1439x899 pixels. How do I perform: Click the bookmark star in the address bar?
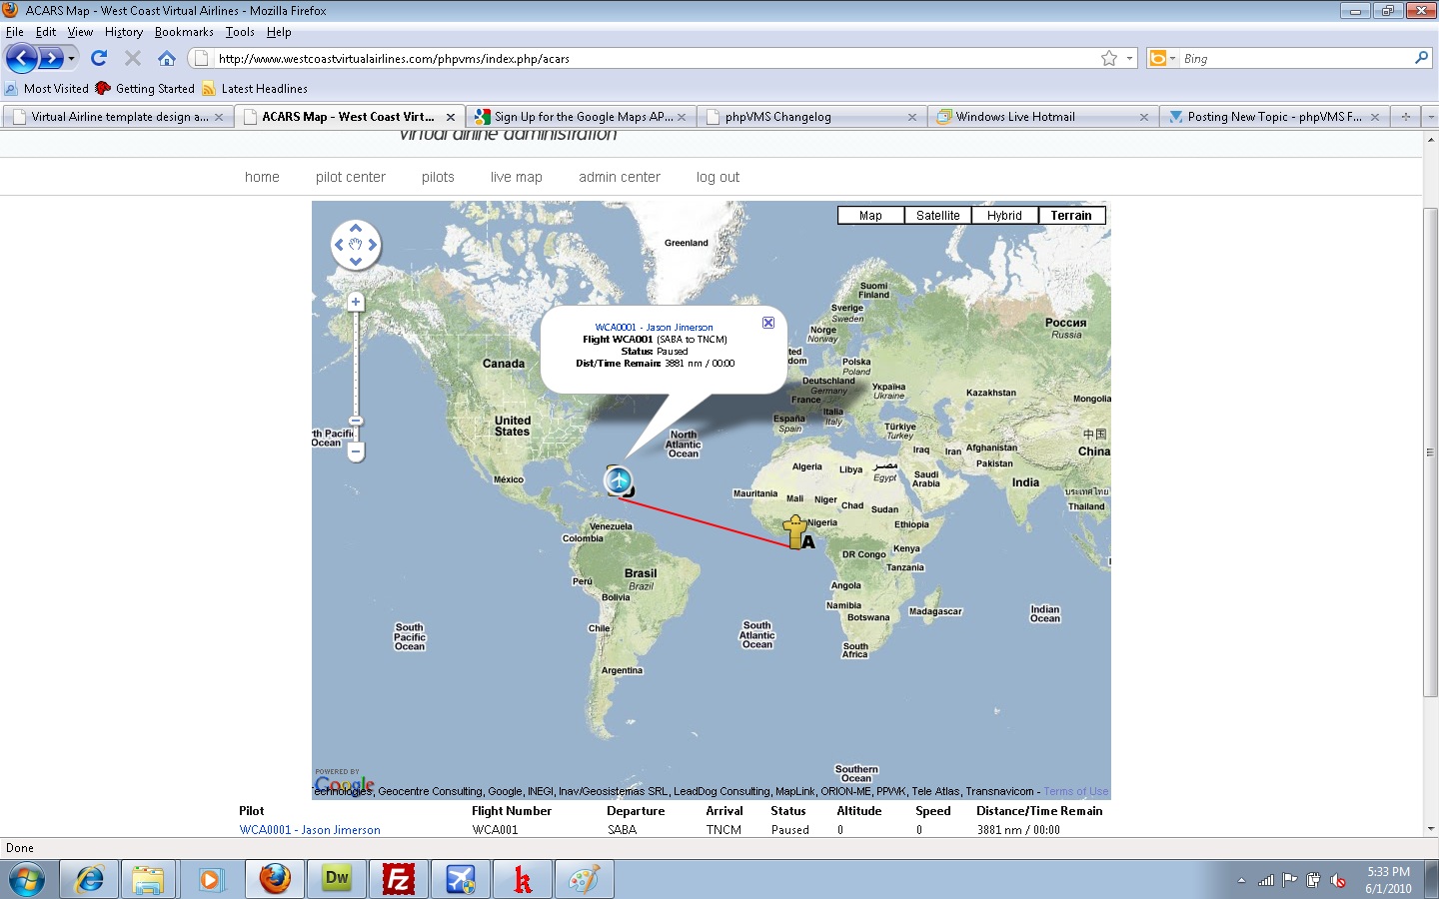(x=1111, y=58)
